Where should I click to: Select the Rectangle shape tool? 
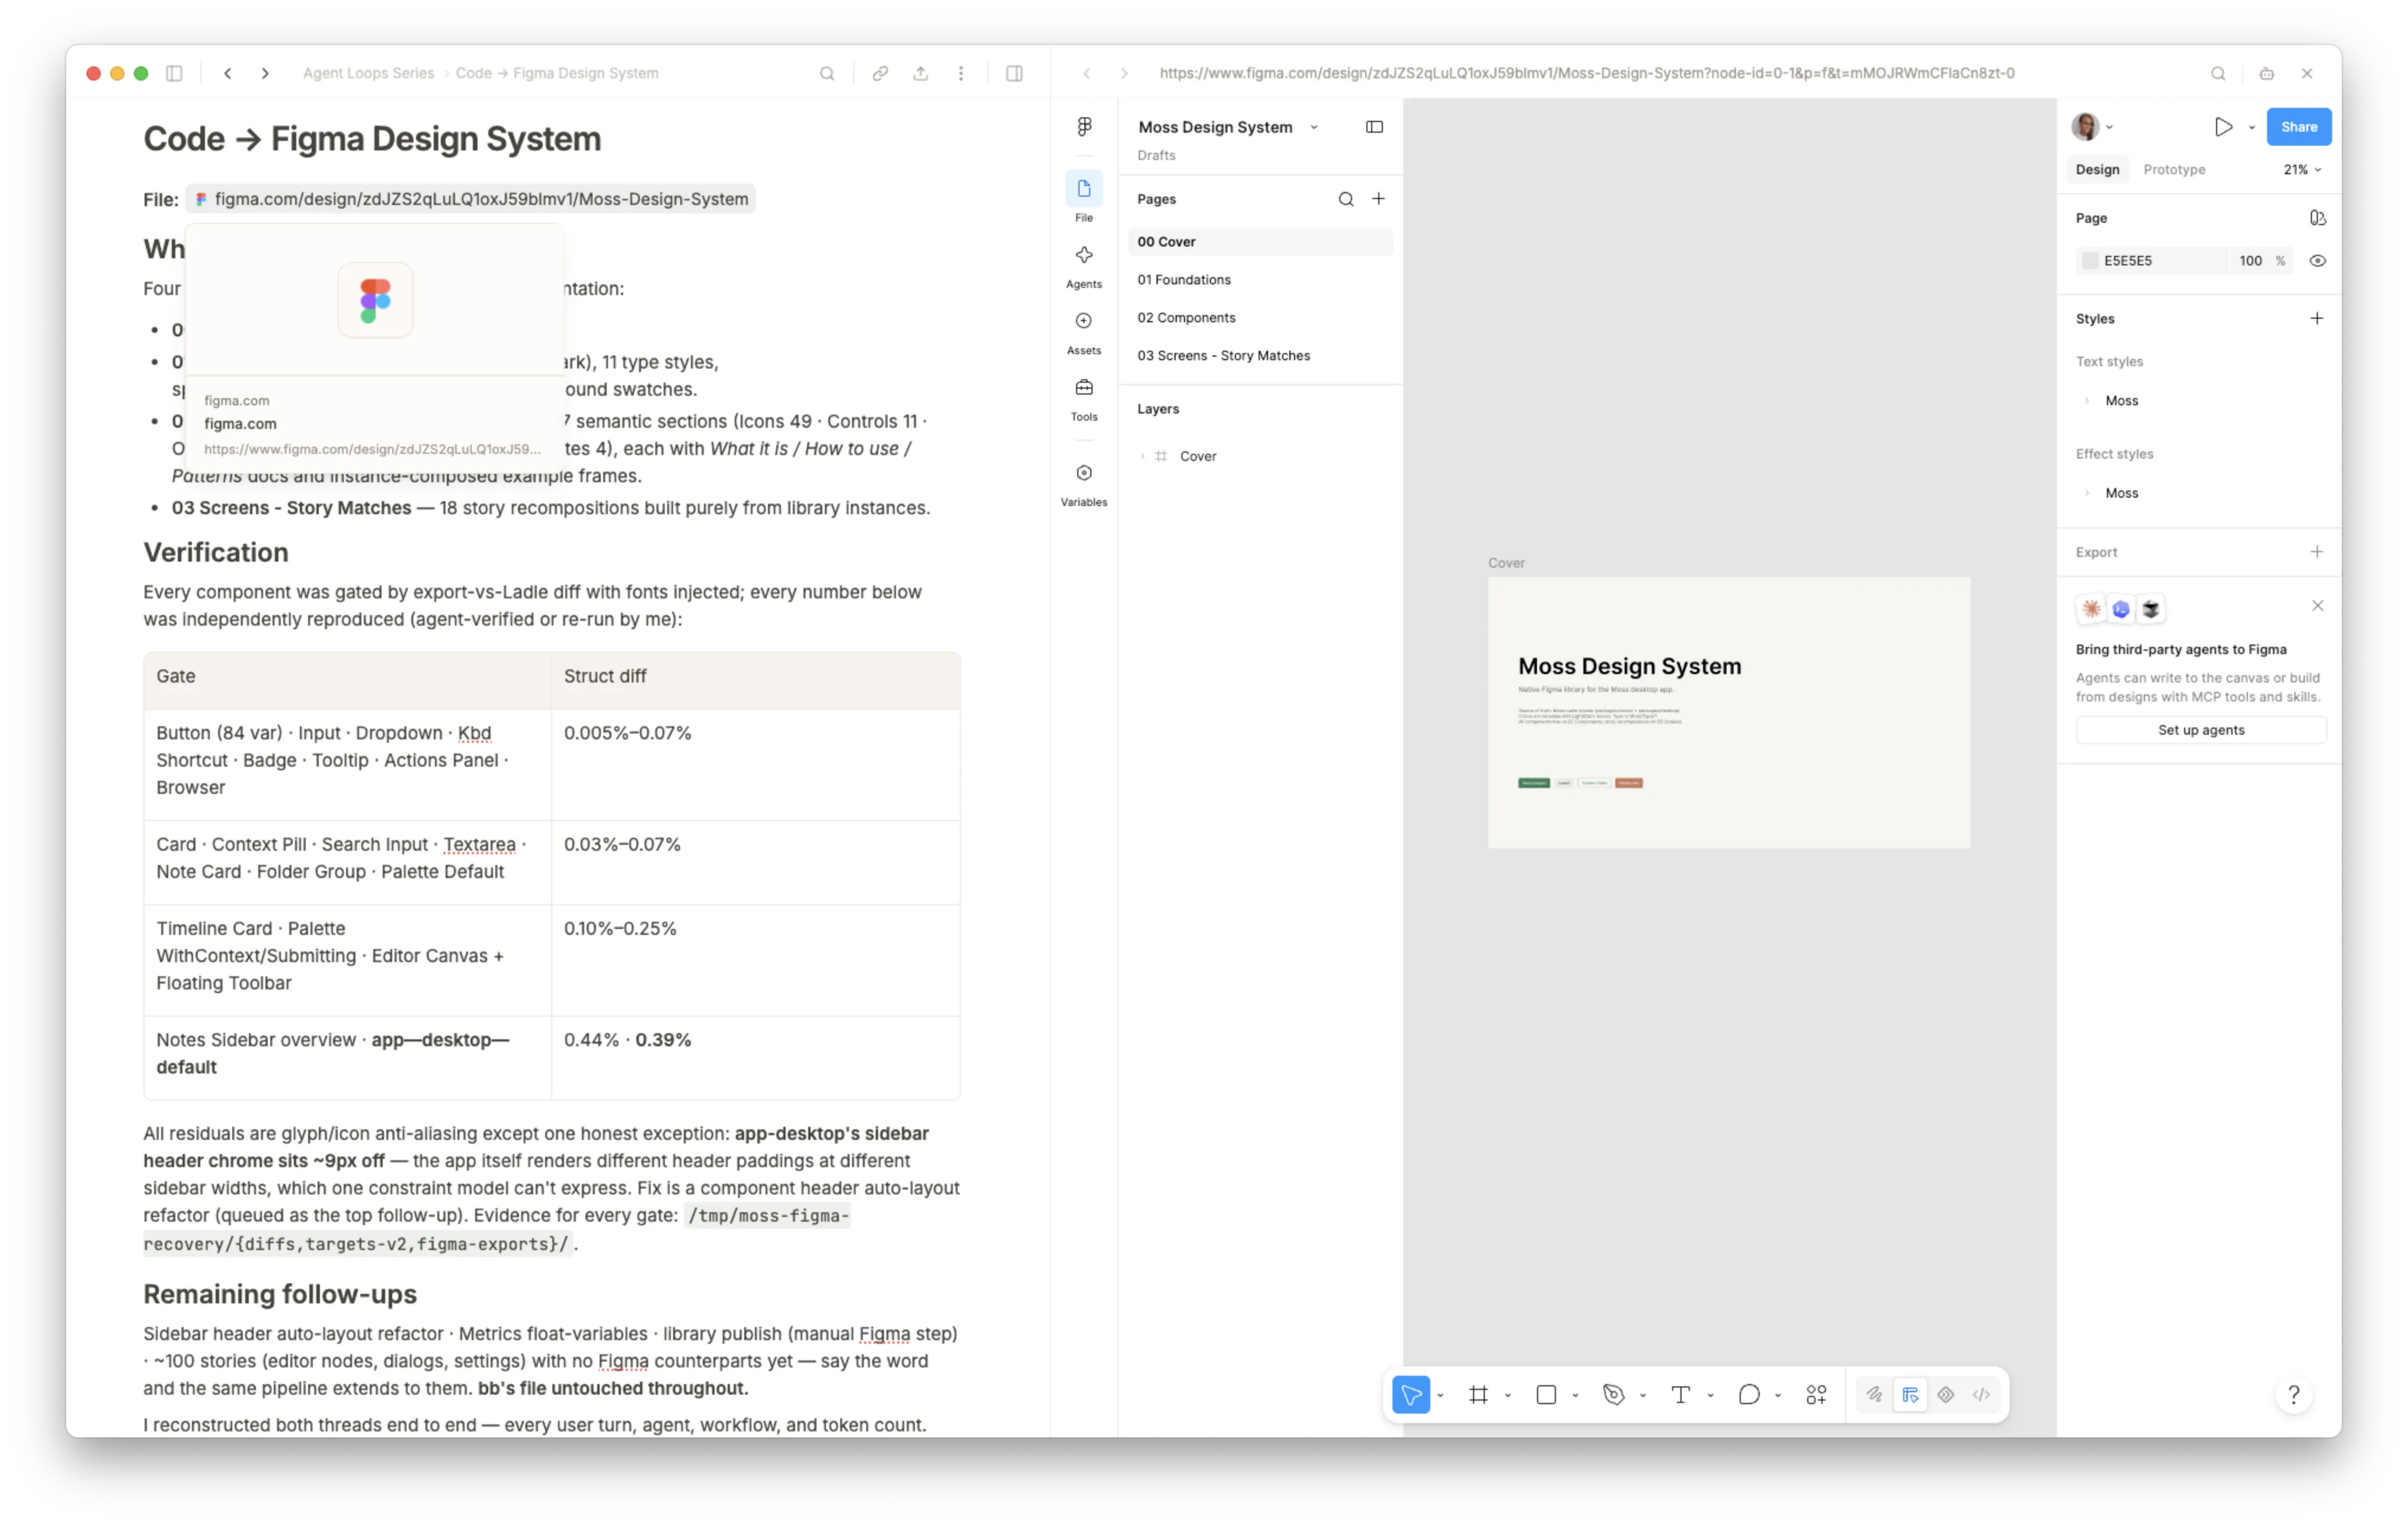(1546, 1394)
